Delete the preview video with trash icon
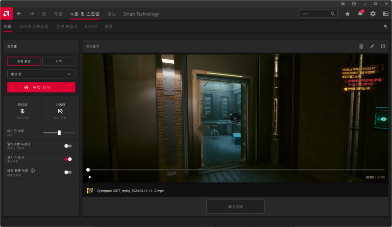 (x=361, y=46)
